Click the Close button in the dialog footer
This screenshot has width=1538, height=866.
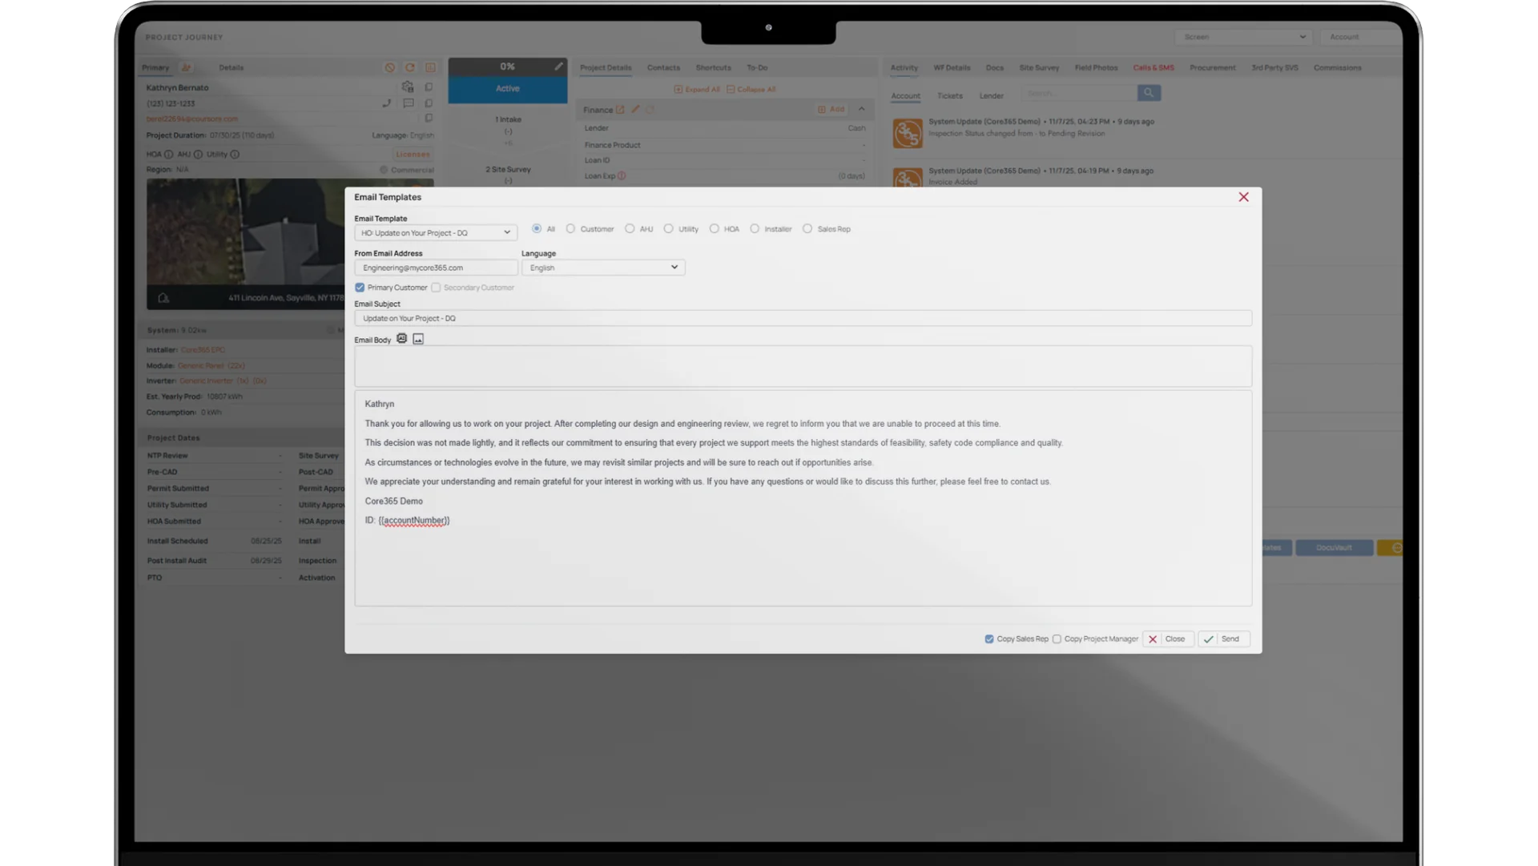(1167, 639)
